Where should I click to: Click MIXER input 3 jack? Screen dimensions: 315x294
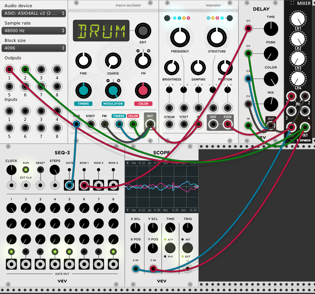click(x=291, y=110)
